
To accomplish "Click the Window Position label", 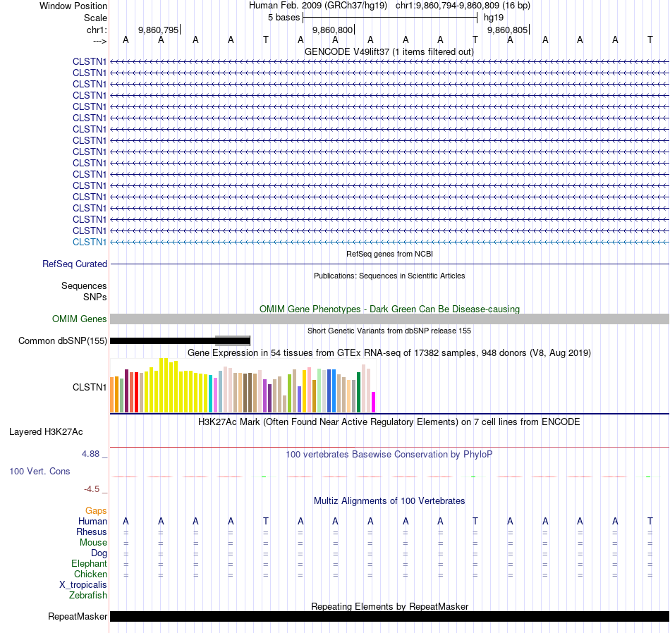I will click(x=73, y=6).
